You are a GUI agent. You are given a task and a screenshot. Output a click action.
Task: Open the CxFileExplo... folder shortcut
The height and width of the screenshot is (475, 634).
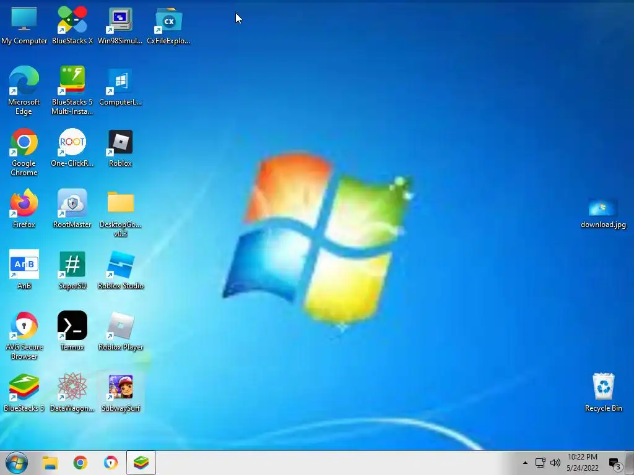[168, 25]
